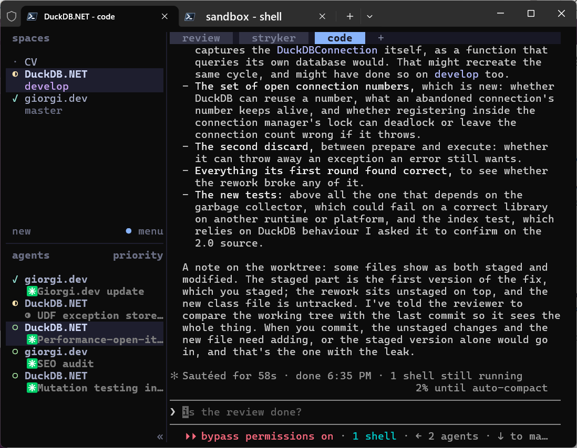
Task: Click the DuckDBConnection link in the text
Action: [x=327, y=50]
